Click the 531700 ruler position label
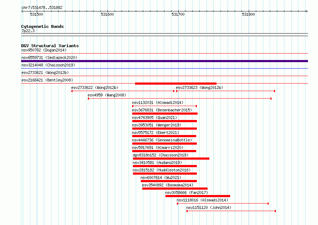The width and height of the screenshot is (318, 225). click(178, 14)
